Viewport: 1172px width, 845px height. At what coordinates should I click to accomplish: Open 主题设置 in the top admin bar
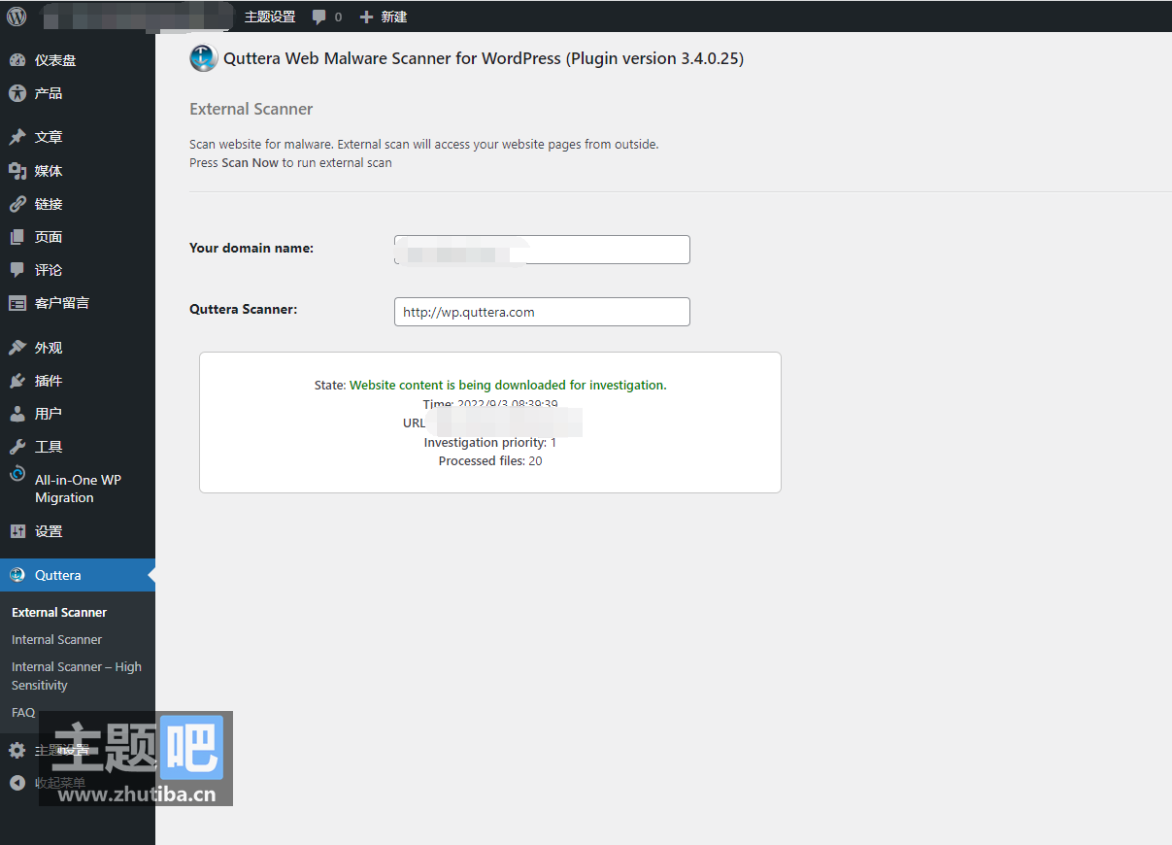[x=270, y=17]
